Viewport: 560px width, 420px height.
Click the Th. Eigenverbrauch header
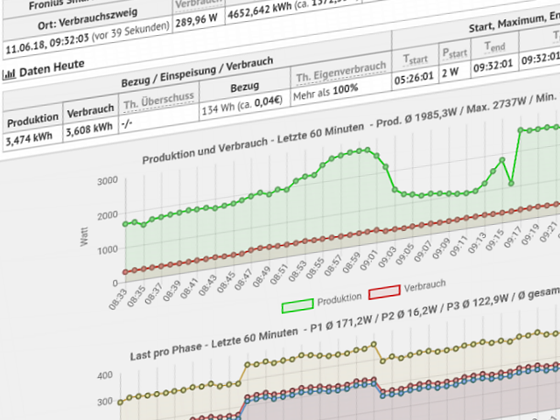[341, 71]
